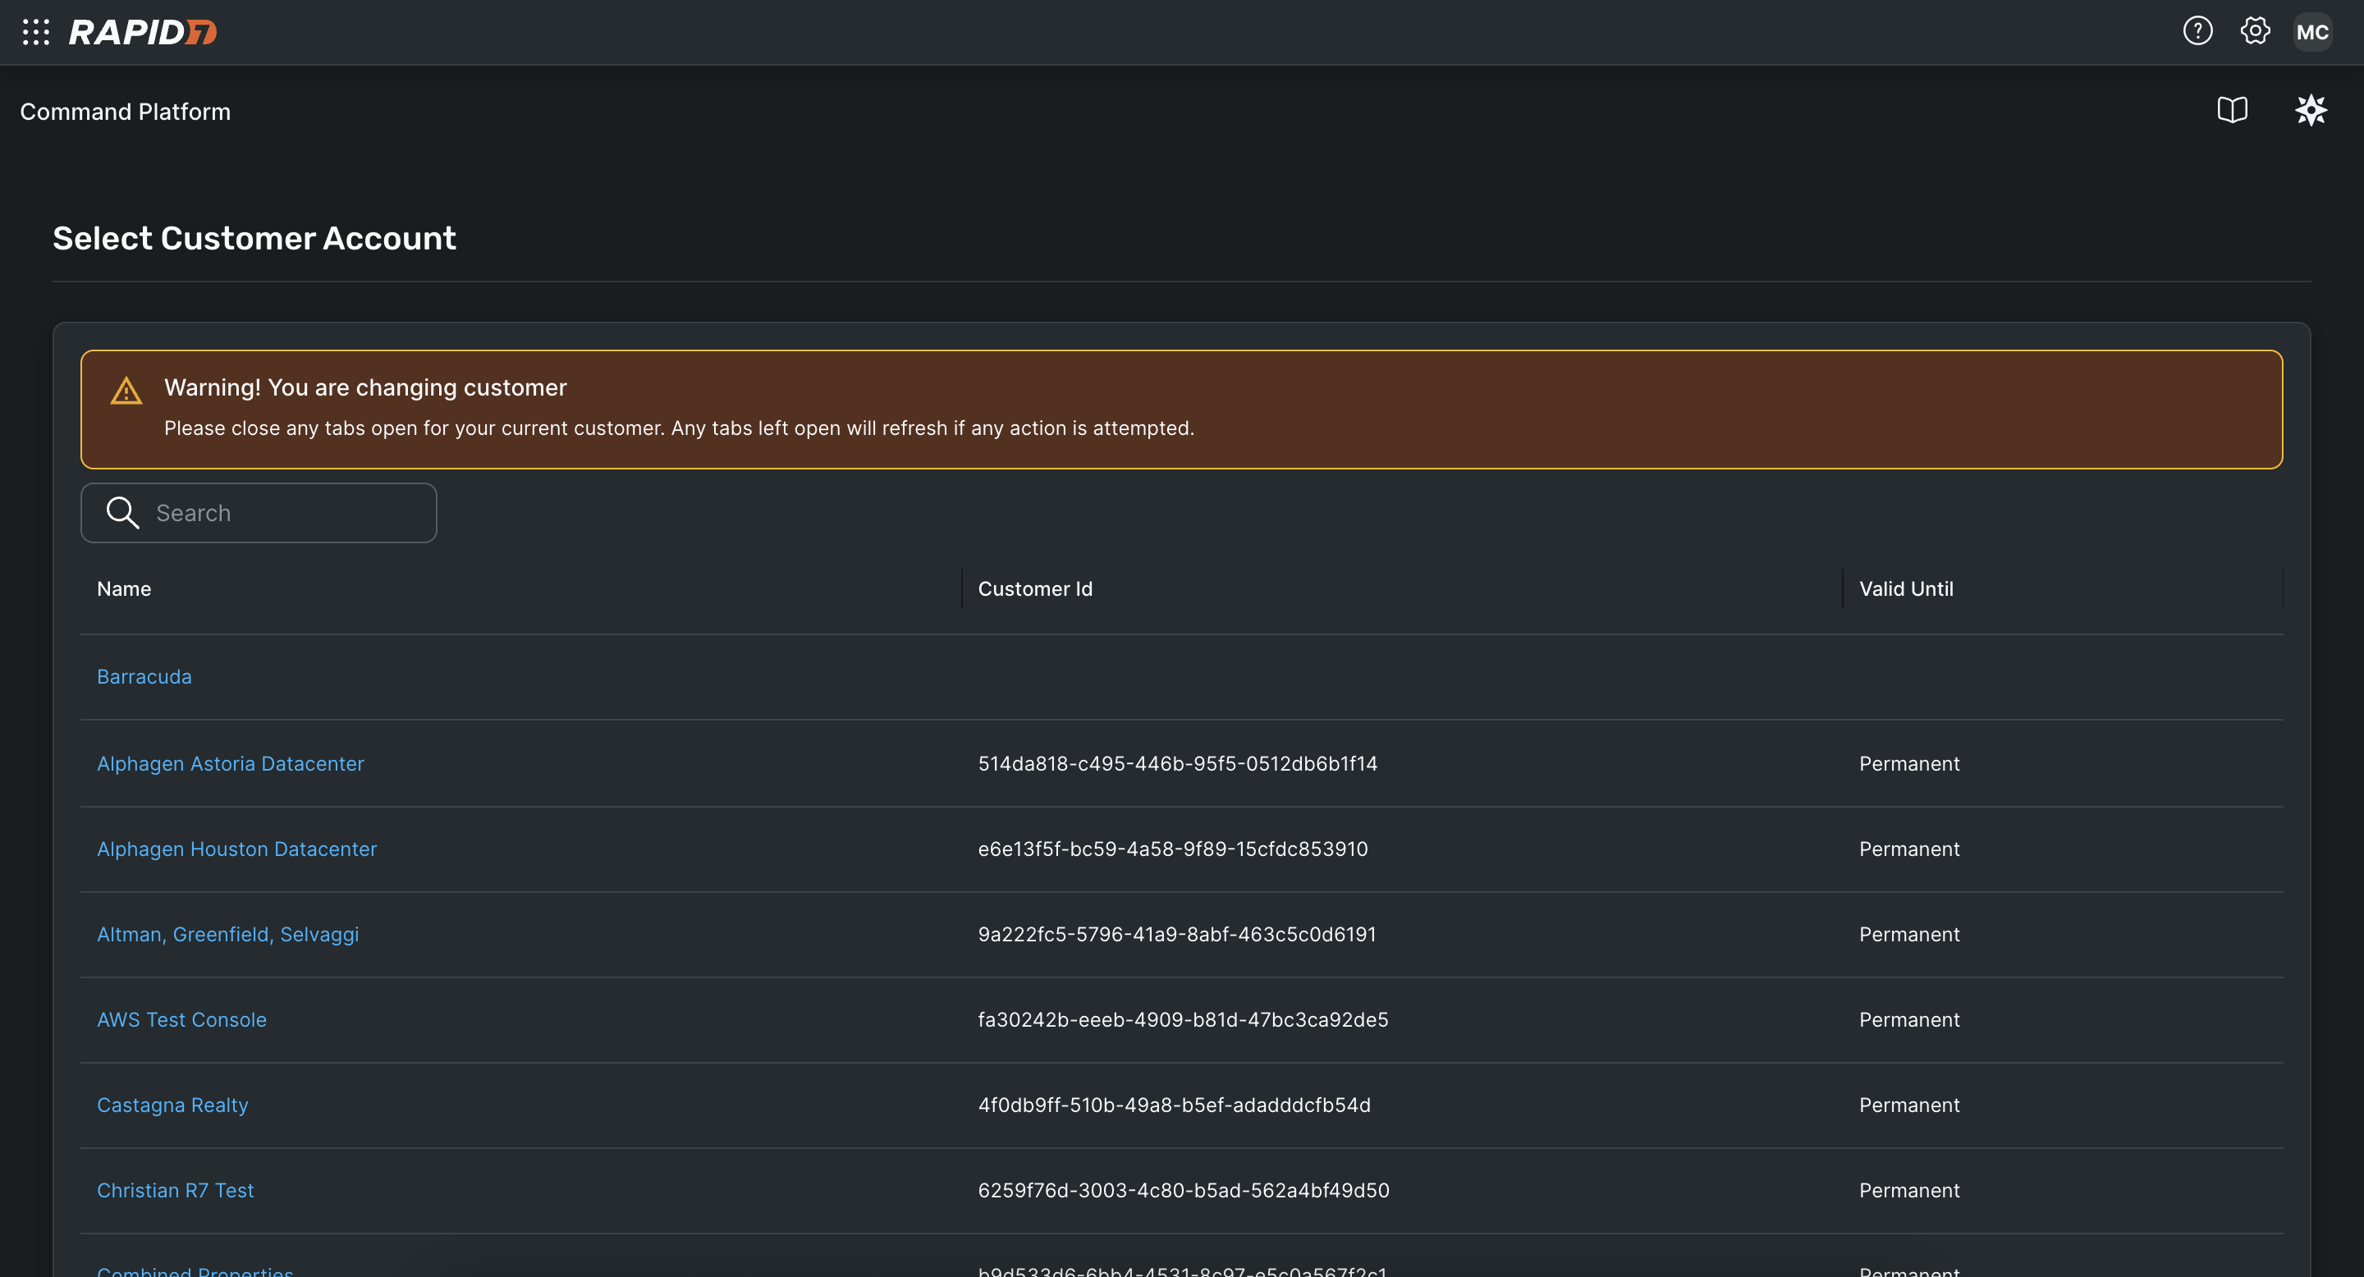Image resolution: width=2364 pixels, height=1277 pixels.
Task: Open the AWS Test Console account
Action: [x=181, y=1019]
